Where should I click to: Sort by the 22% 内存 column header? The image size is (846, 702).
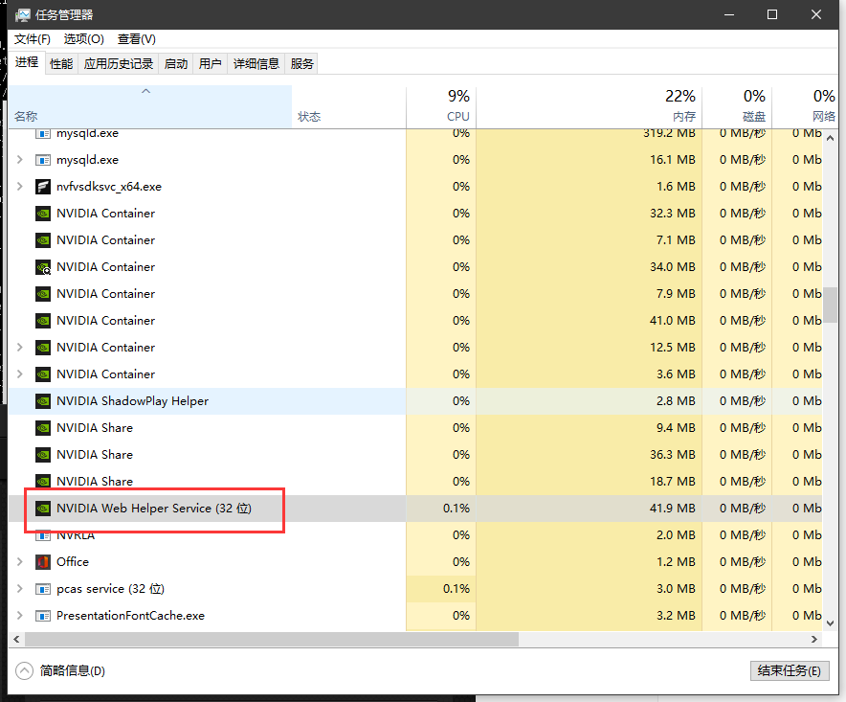click(590, 106)
